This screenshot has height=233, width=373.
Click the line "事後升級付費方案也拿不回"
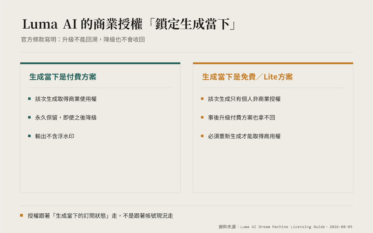tap(242, 117)
